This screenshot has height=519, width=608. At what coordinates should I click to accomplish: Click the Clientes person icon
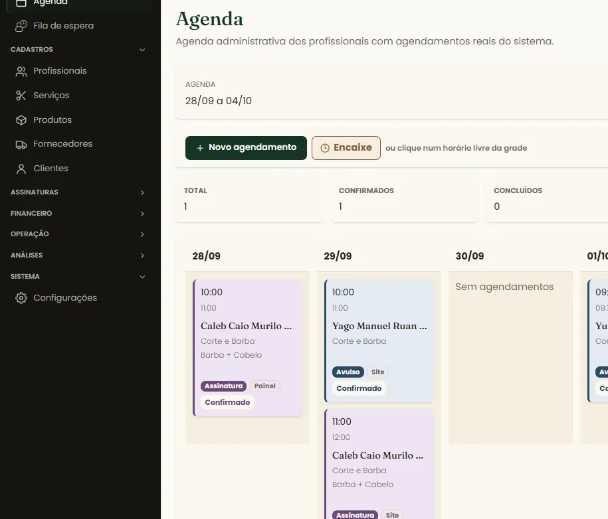click(21, 169)
